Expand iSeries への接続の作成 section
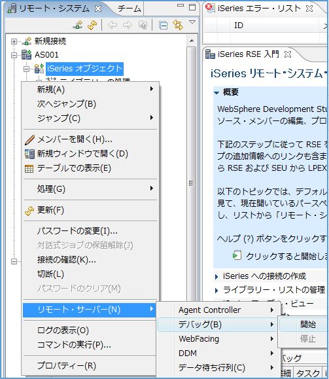 coord(216,276)
